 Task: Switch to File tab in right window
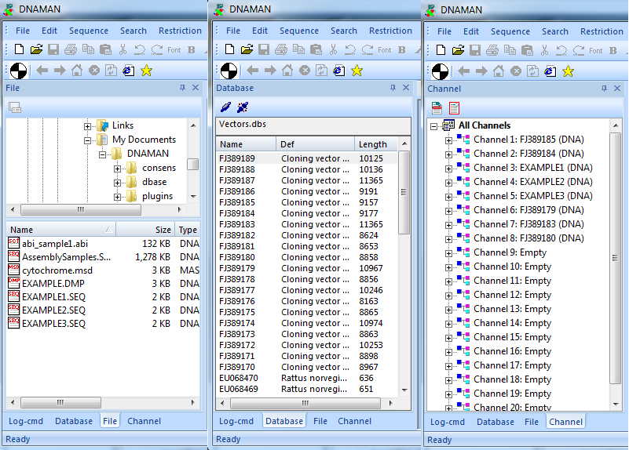click(532, 422)
